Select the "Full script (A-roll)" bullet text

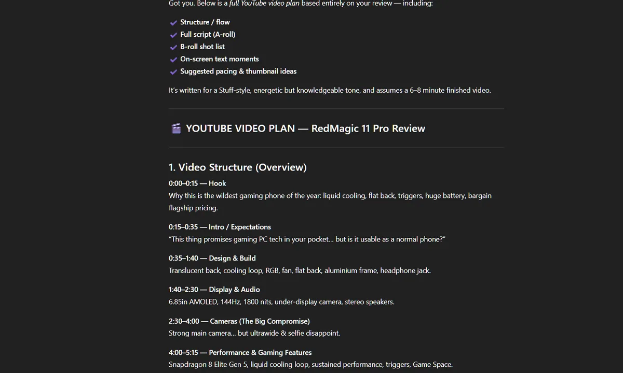208,34
